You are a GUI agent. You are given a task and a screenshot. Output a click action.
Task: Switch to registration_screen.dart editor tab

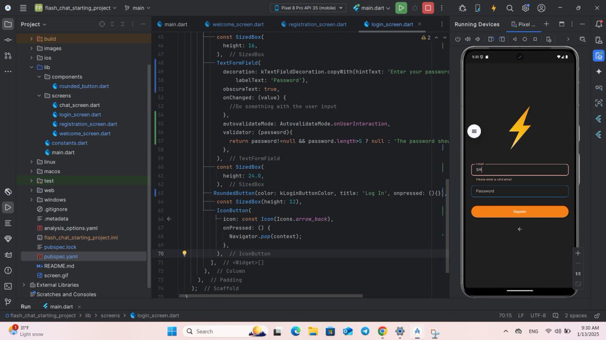click(x=314, y=24)
